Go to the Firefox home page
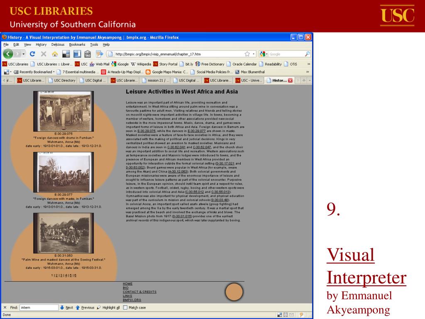Image resolution: width=425 pixels, height=319 pixels. click(55, 54)
